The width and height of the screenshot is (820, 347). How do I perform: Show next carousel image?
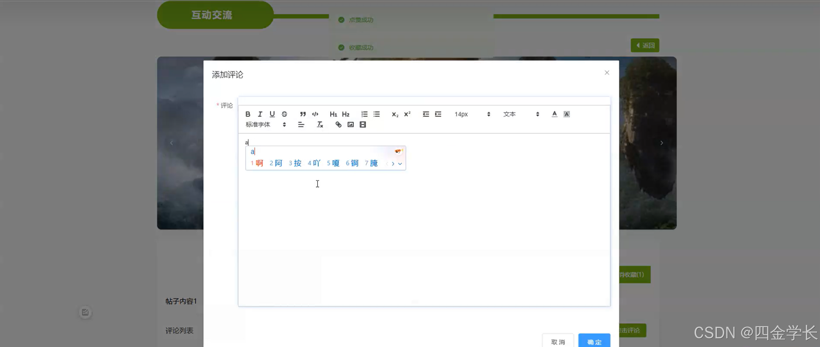[x=661, y=143]
